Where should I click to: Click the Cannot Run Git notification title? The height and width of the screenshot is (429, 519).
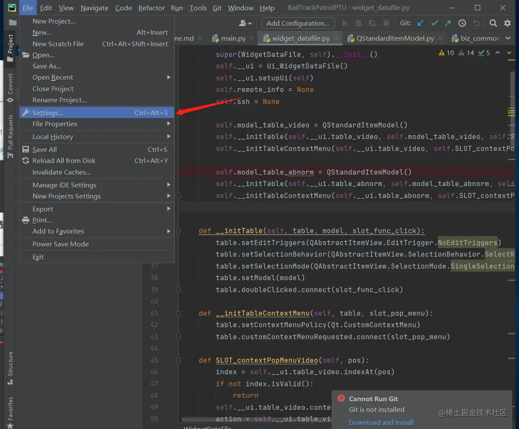tap(373, 399)
